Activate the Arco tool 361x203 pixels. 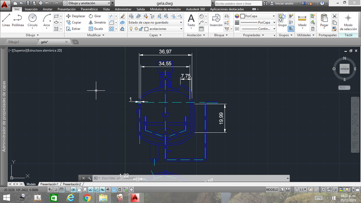pos(47,20)
